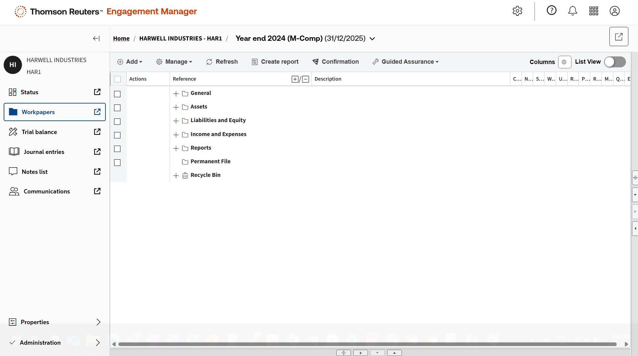The height and width of the screenshot is (356, 638).
Task: Collapse the left sidebar panel
Action: click(x=96, y=38)
